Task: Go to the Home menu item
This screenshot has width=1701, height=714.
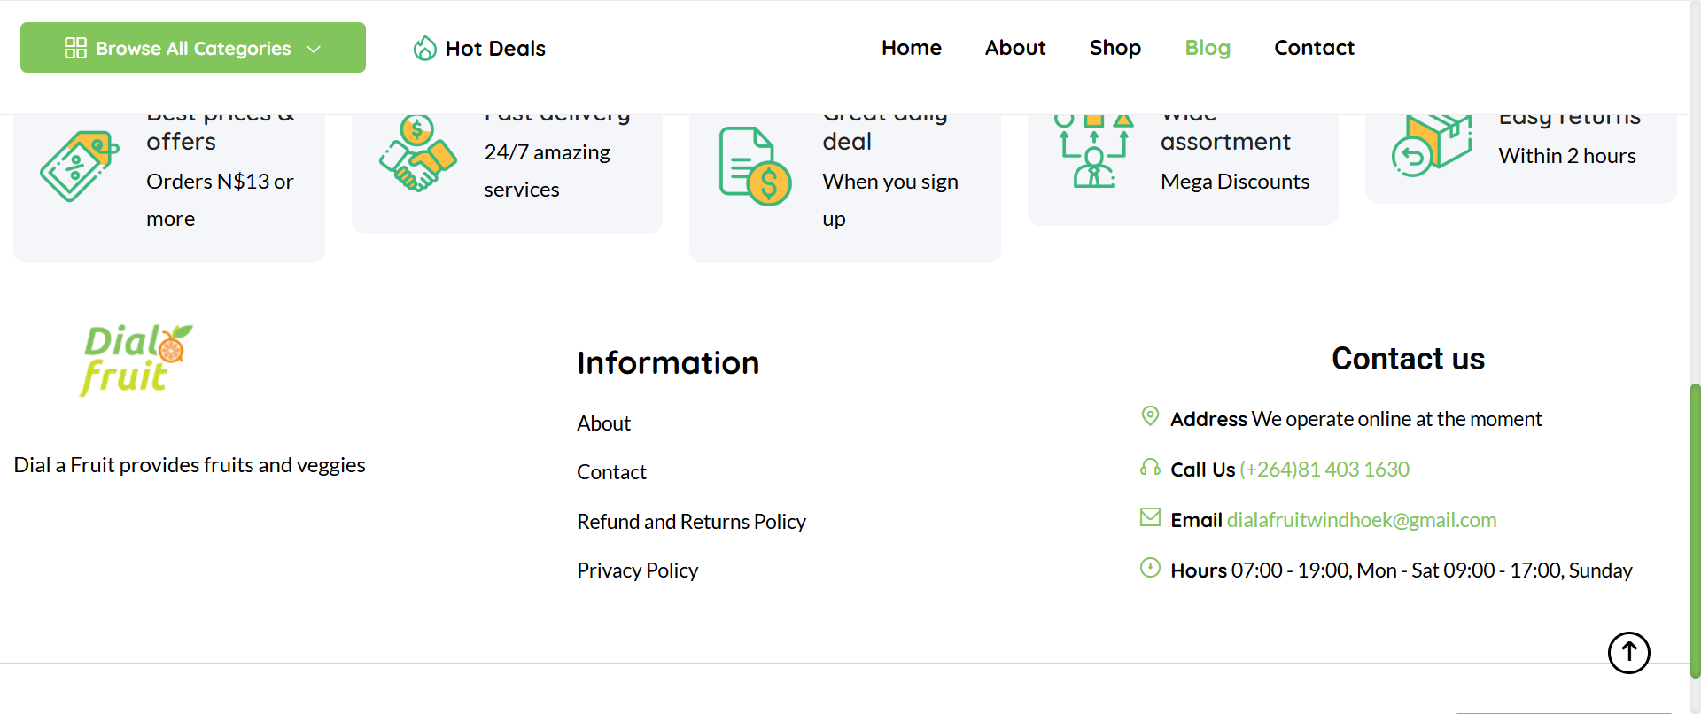Action: pos(912,48)
